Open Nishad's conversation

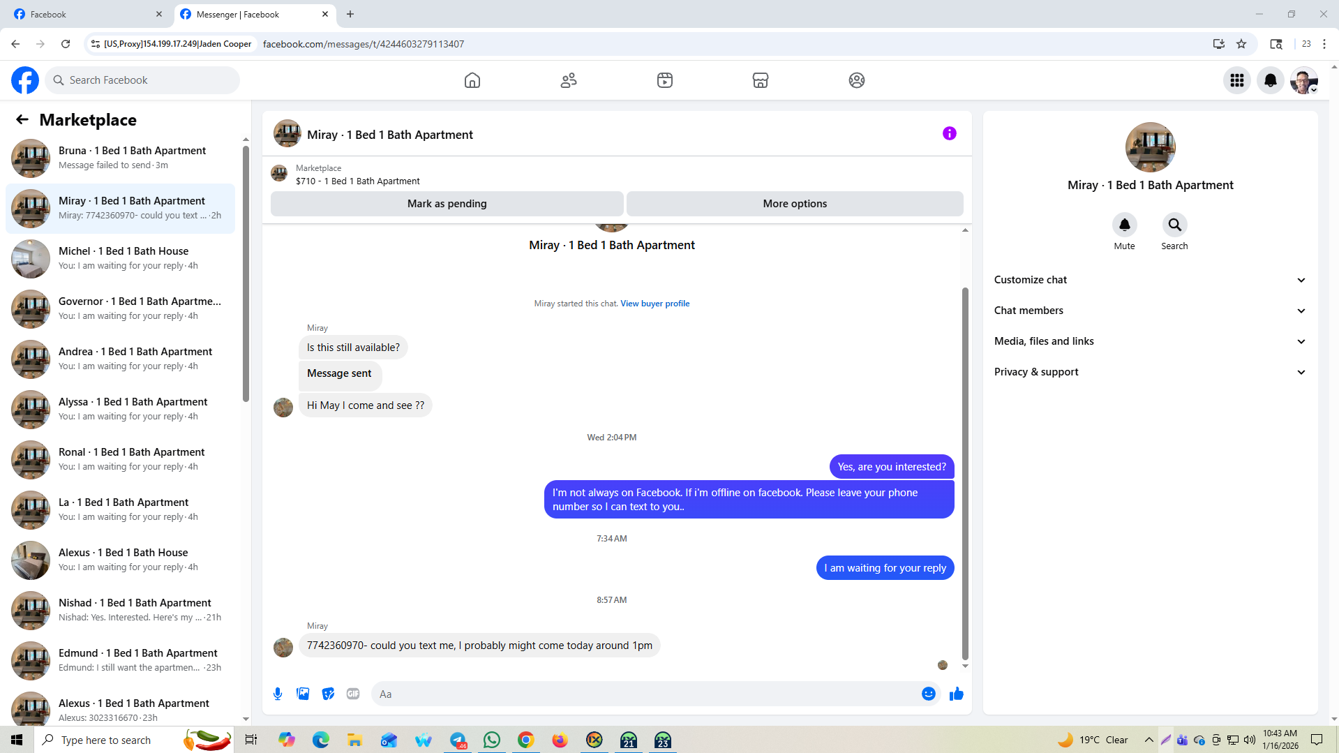click(120, 611)
